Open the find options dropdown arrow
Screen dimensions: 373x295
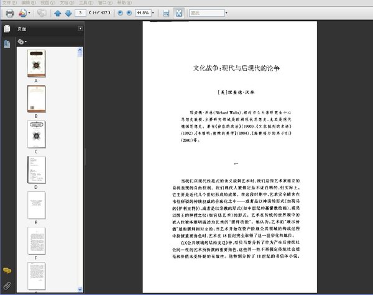226,13
